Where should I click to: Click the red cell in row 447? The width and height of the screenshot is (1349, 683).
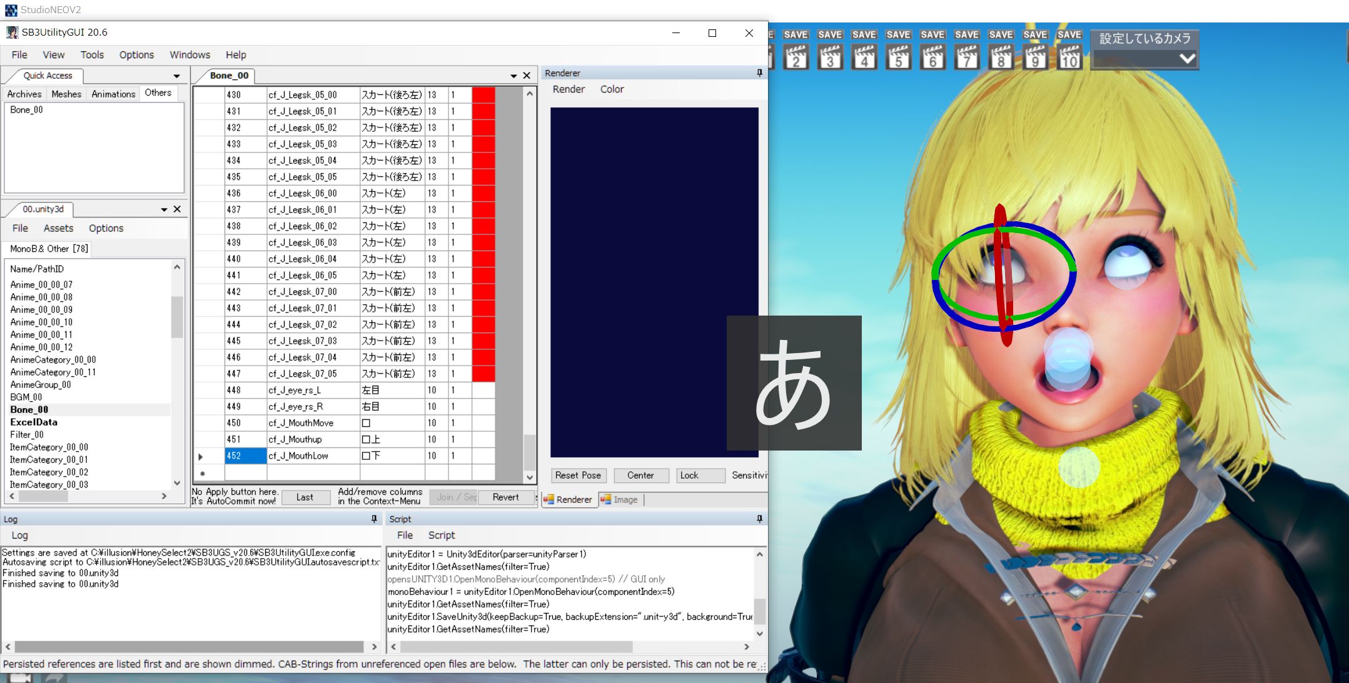483,374
